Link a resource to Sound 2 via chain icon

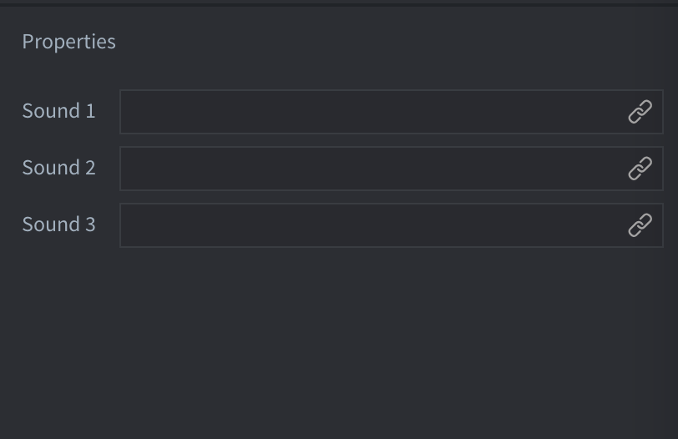[x=640, y=169]
